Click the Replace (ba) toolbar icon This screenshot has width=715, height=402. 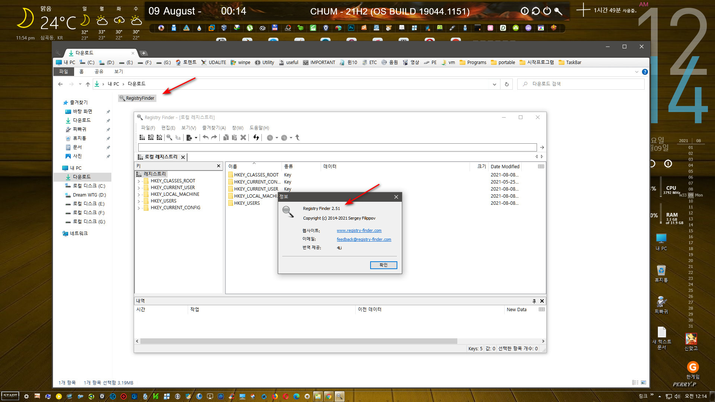[x=178, y=138]
